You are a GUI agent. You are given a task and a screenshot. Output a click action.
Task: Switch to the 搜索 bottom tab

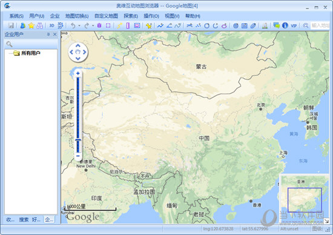(x=24, y=219)
